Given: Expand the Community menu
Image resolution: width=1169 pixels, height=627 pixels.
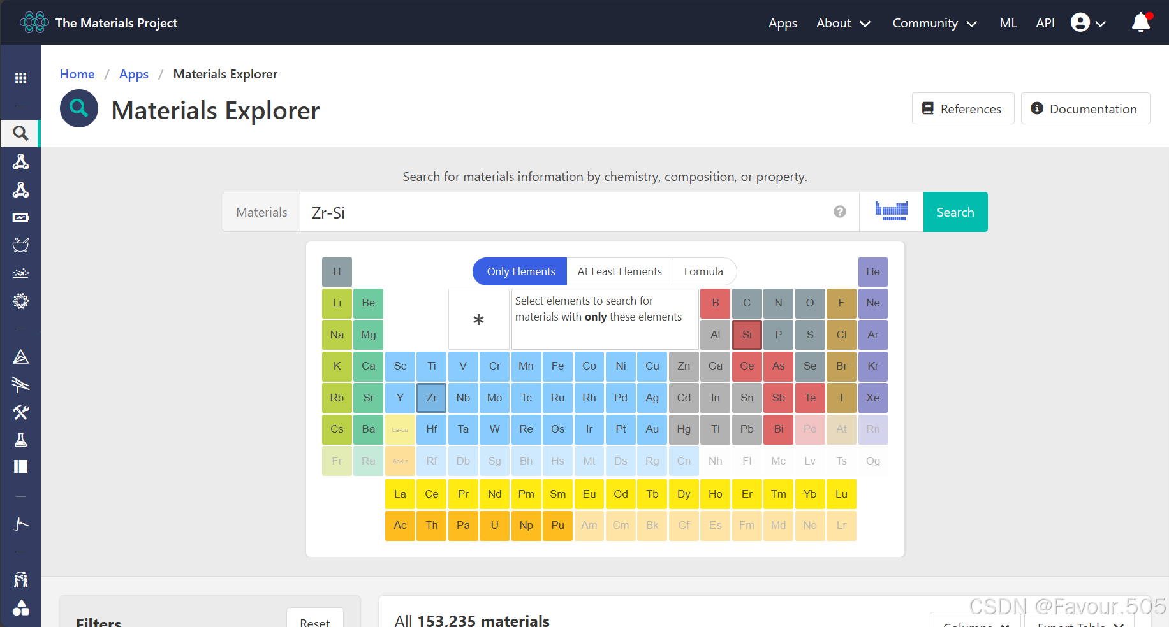Looking at the screenshot, I should [x=934, y=23].
